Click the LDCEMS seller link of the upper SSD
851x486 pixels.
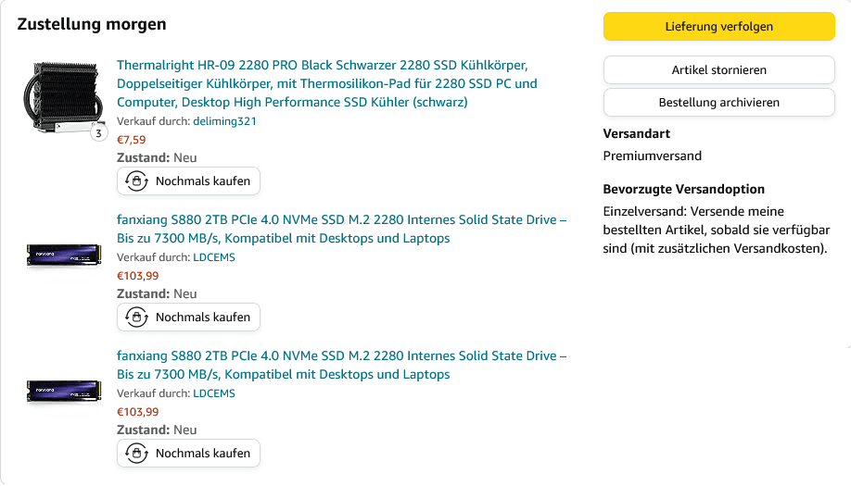[x=213, y=257]
